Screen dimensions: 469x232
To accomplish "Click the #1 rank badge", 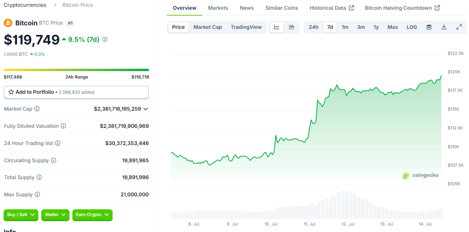I will point(70,23).
